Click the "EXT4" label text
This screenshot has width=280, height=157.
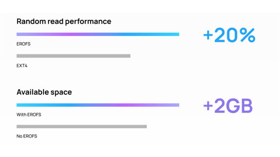[22, 66]
